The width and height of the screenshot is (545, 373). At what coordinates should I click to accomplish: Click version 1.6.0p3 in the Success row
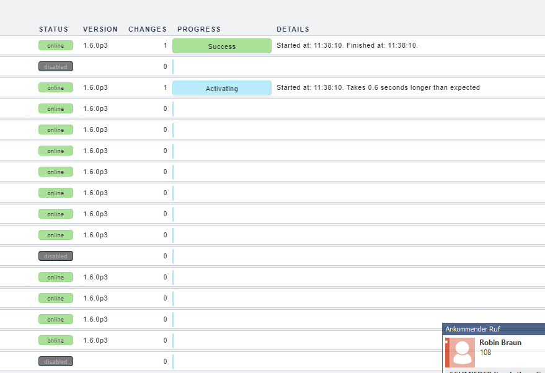(x=95, y=46)
